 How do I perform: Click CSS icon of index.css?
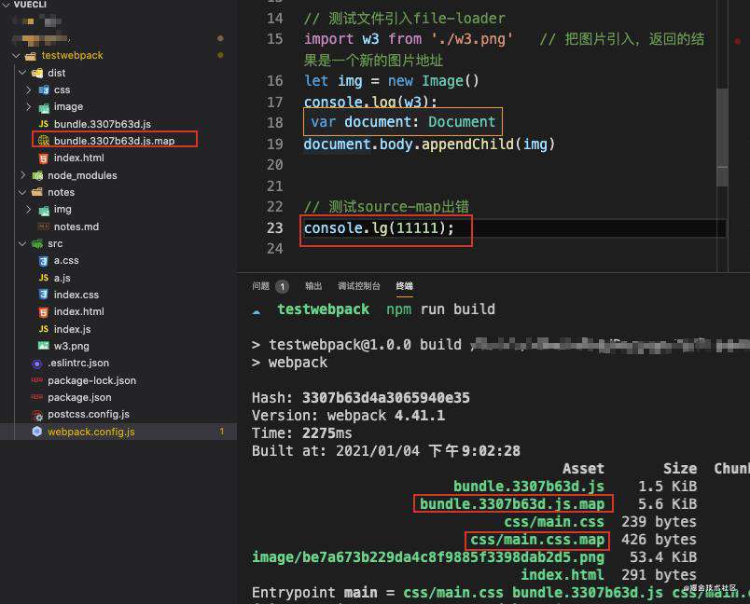44,295
